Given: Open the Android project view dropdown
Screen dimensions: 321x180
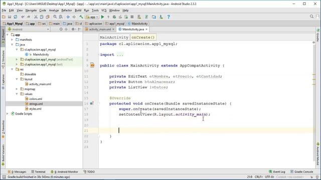Looking at the screenshot, I should point(29,29).
